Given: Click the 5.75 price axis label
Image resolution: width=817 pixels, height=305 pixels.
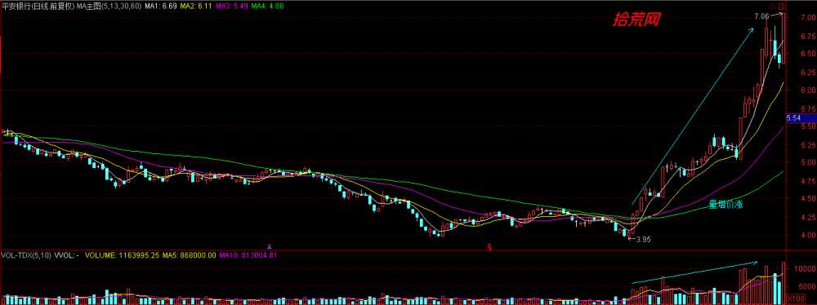Looking at the screenshot, I should tap(808, 108).
